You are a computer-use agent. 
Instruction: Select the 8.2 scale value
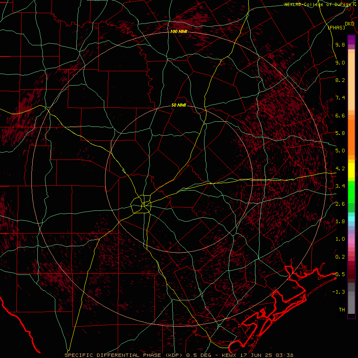340,80
